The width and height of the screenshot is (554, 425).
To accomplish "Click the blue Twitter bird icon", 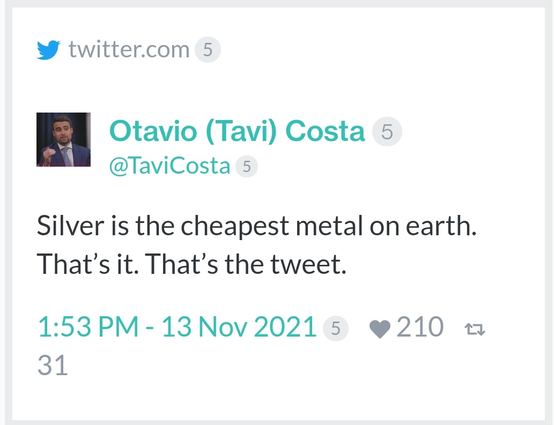I will tap(48, 50).
